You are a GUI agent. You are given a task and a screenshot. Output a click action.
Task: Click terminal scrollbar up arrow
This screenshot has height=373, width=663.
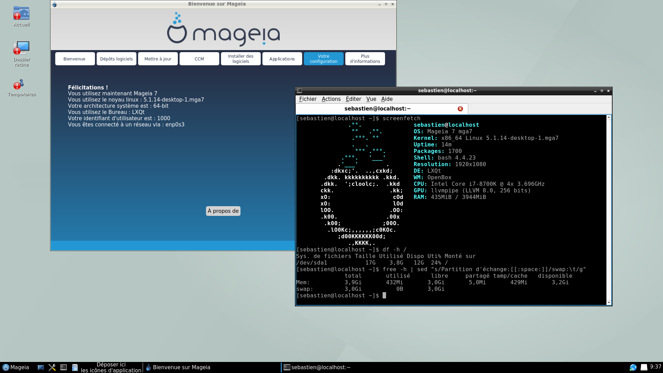pyautogui.click(x=609, y=117)
